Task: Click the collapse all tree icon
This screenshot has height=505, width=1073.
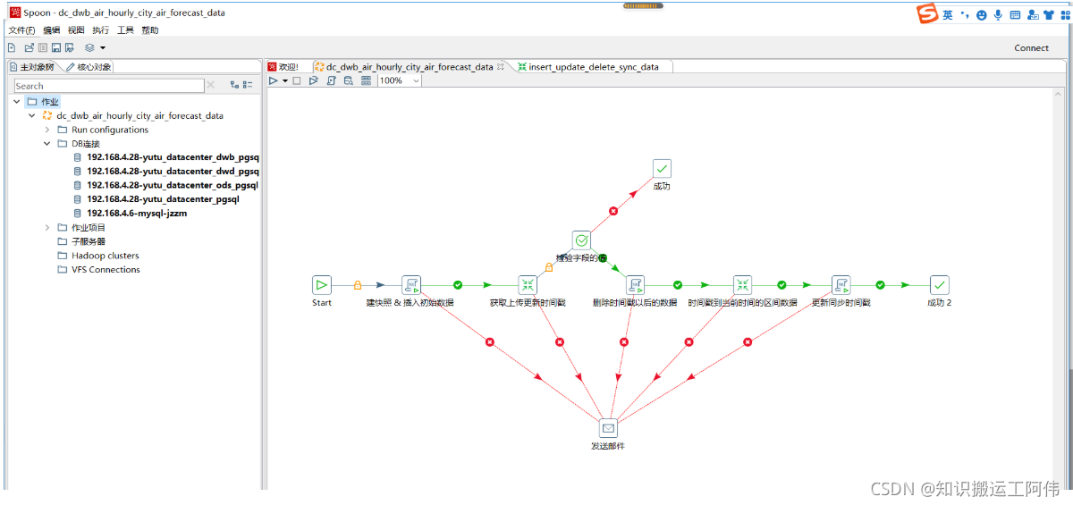Action: (x=248, y=85)
